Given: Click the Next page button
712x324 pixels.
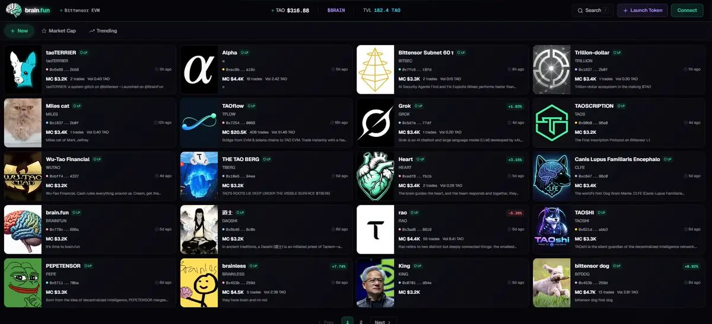Looking at the screenshot, I should [383, 322].
